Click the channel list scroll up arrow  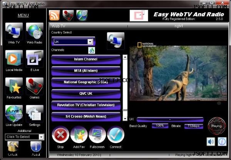pyautogui.click(x=125, y=57)
